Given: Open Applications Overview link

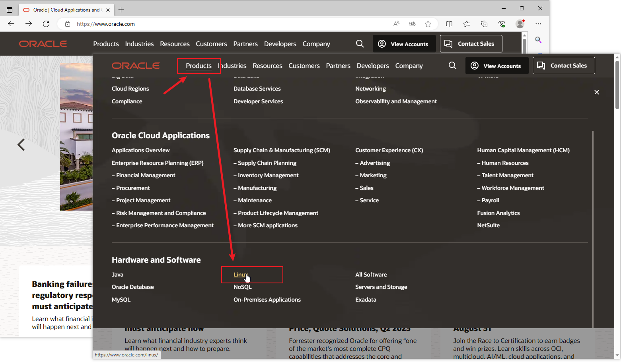Looking at the screenshot, I should [x=140, y=150].
